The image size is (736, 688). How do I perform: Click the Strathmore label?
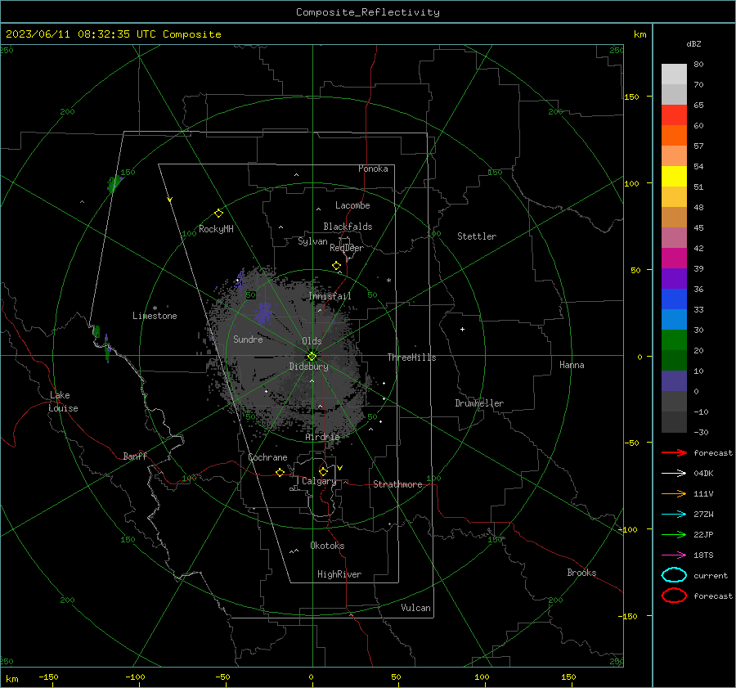397,484
